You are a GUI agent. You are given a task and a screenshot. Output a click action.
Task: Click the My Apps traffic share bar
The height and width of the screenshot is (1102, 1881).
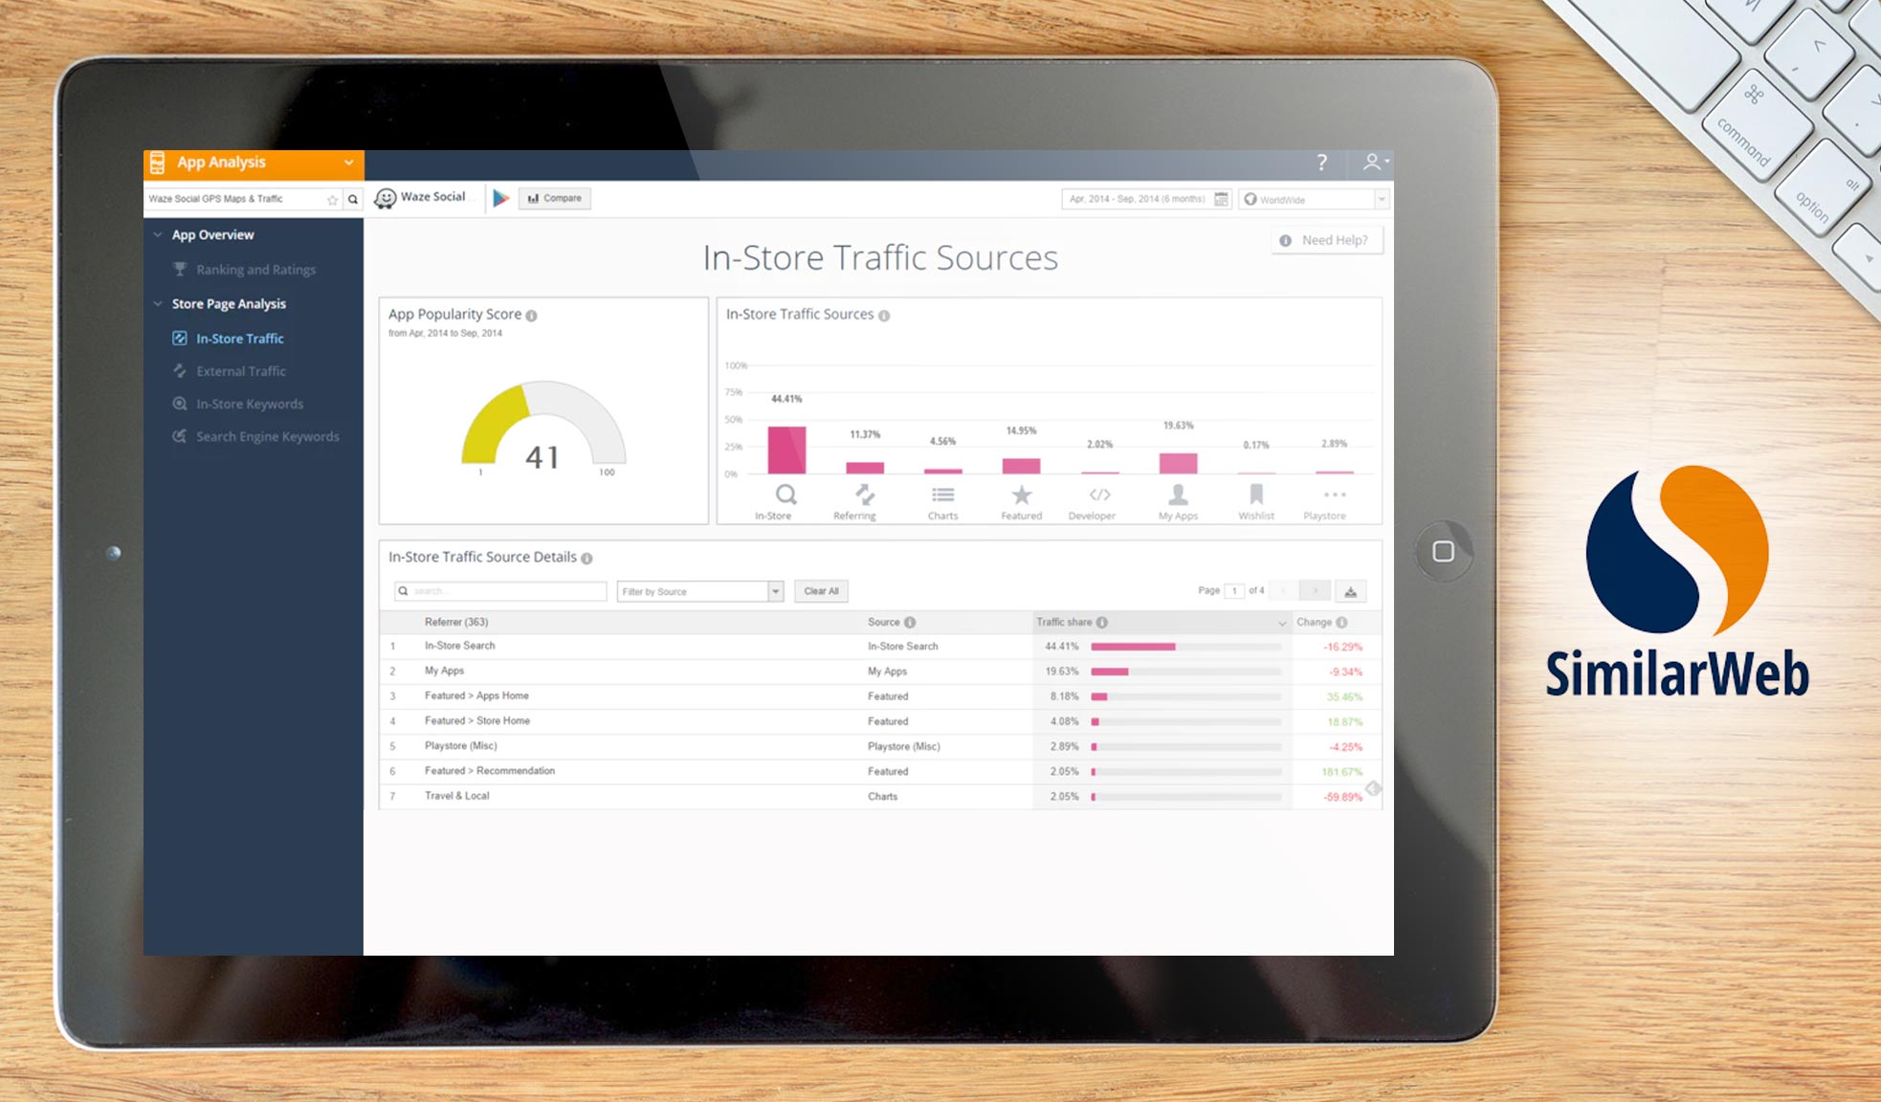pyautogui.click(x=1110, y=672)
